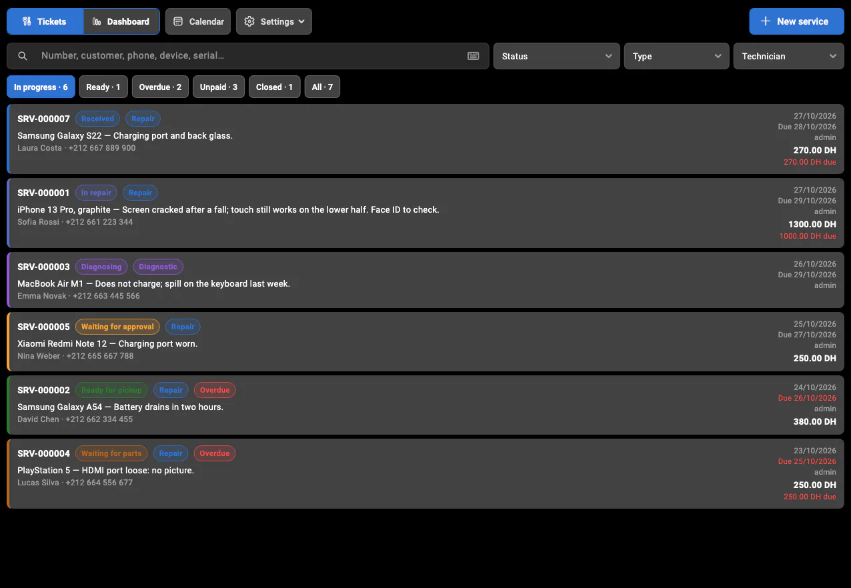Open the Calendar view
Image resolution: width=851 pixels, height=588 pixels.
coord(198,21)
